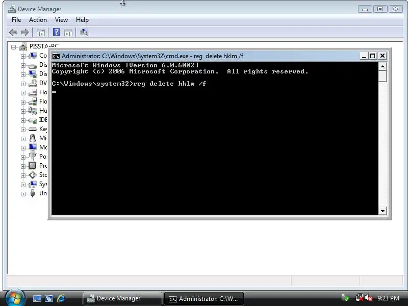Image resolution: width=408 pixels, height=306 pixels.
Task: Expand the Mo(nitors) tree node
Action: 23,148
